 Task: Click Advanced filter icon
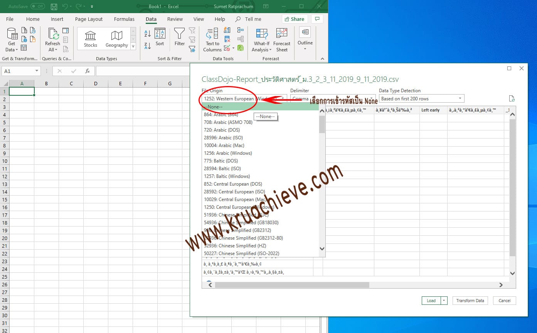tap(192, 49)
